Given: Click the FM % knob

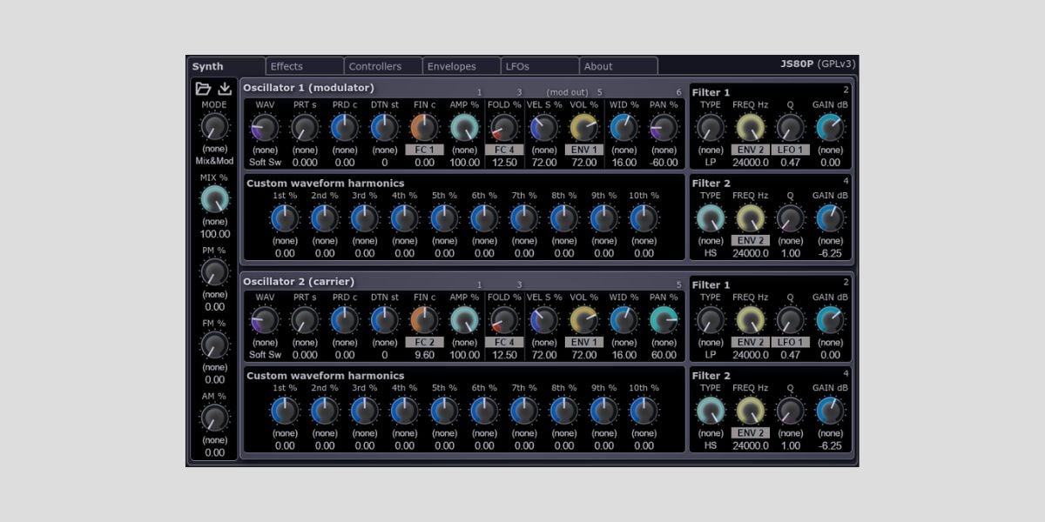Looking at the screenshot, I should click(214, 345).
